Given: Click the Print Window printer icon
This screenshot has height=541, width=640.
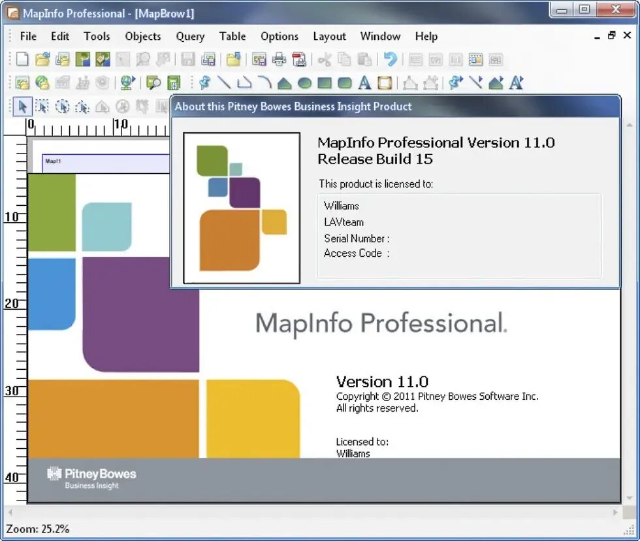Looking at the screenshot, I should (280, 59).
